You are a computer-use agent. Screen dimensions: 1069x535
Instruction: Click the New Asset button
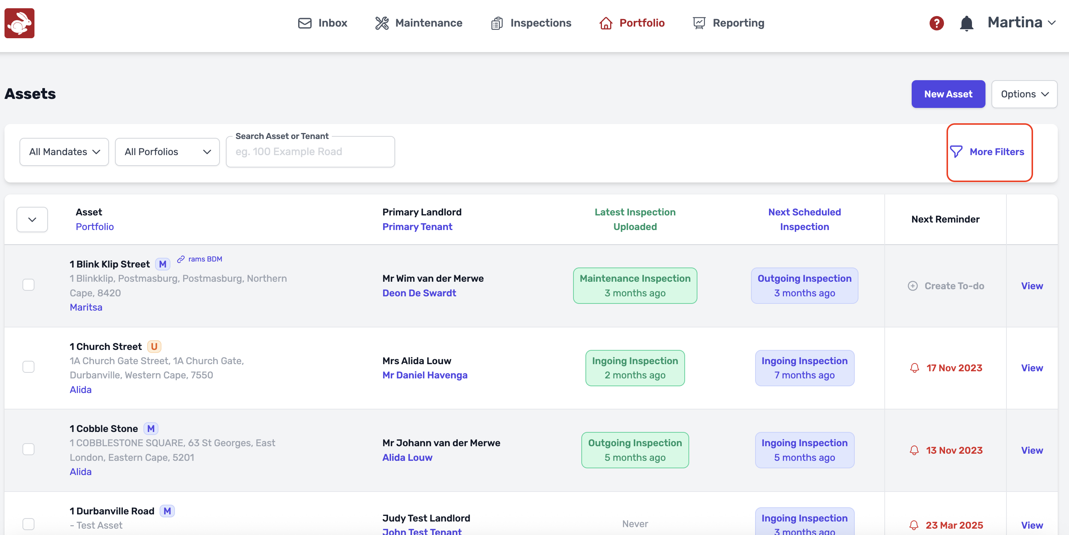tap(948, 94)
